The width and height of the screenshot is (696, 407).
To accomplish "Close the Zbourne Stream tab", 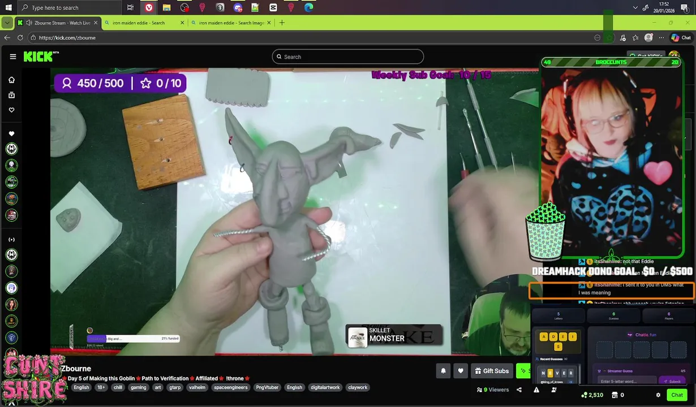I will pyautogui.click(x=96, y=23).
